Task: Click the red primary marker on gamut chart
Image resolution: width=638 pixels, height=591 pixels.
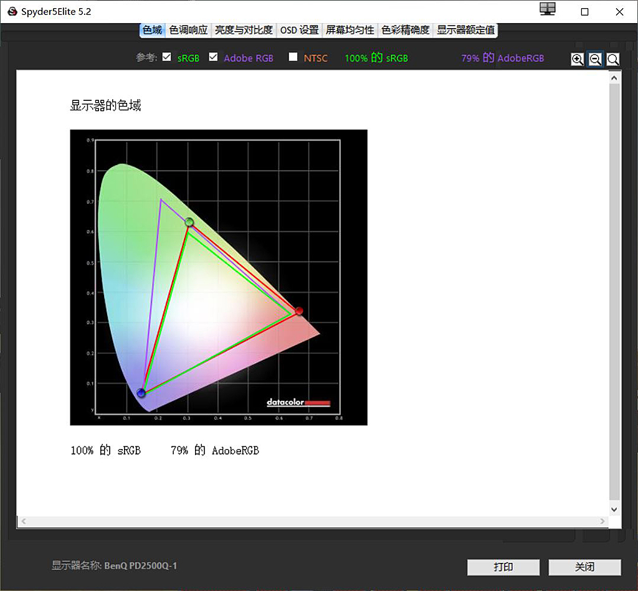Action: (x=299, y=311)
